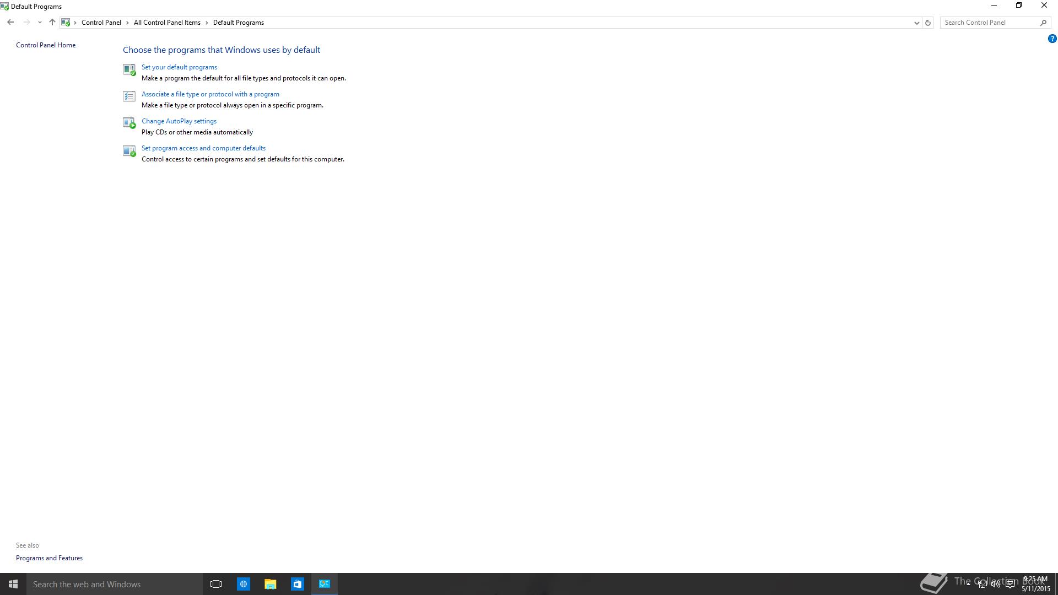The height and width of the screenshot is (595, 1058).
Task: Open the volume control tray icon
Action: point(996,584)
